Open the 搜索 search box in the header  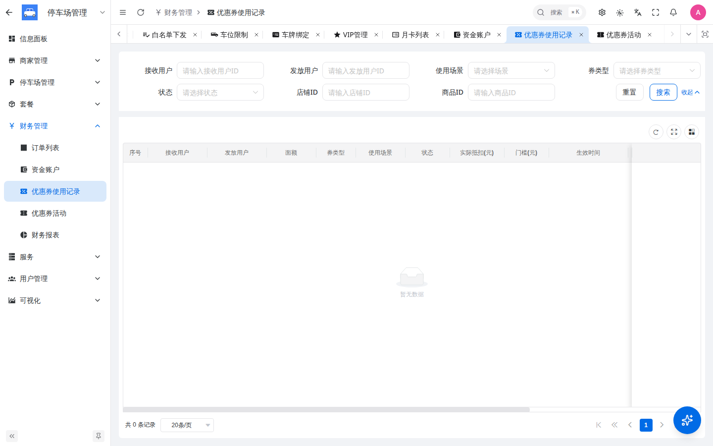pos(559,12)
